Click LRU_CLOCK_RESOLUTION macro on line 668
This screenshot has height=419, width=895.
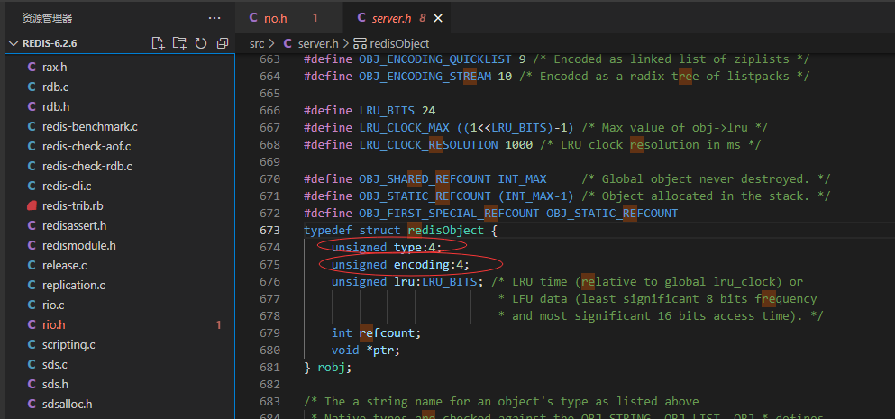pos(429,145)
